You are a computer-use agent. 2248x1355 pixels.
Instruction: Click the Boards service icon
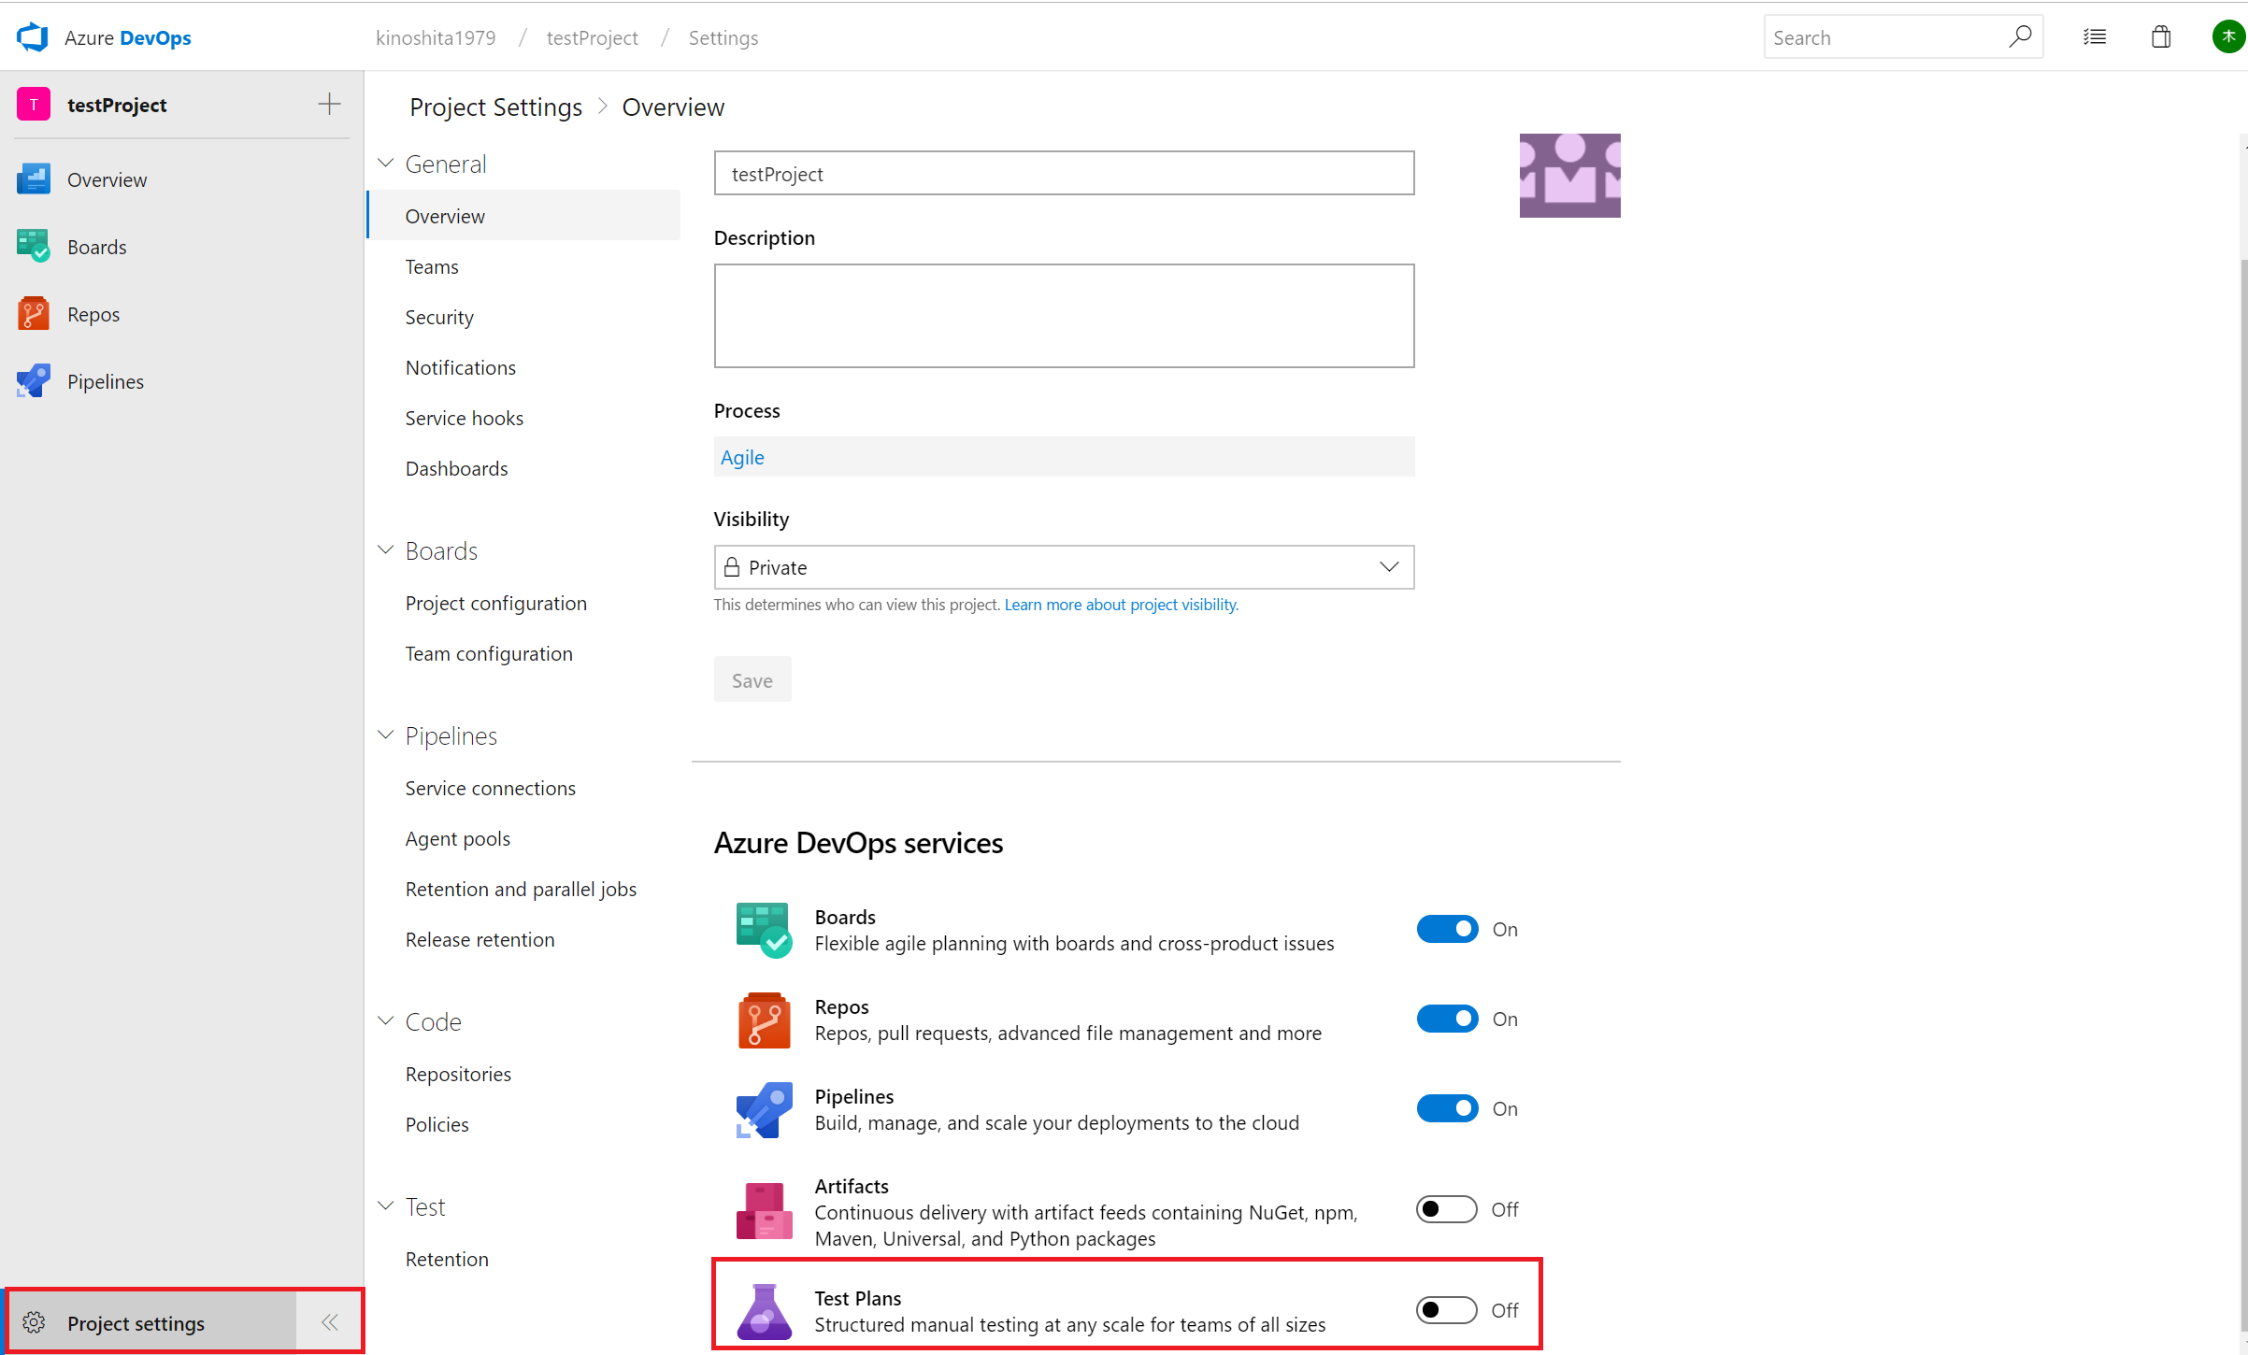pyautogui.click(x=765, y=930)
